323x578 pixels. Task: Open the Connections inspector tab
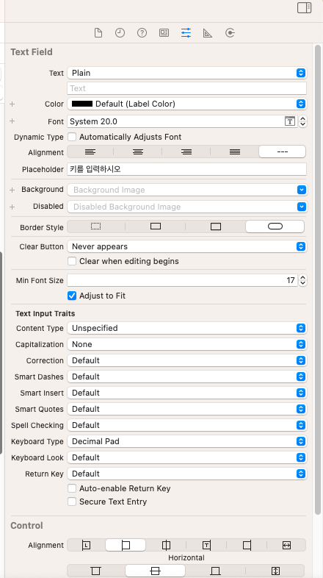coord(230,33)
